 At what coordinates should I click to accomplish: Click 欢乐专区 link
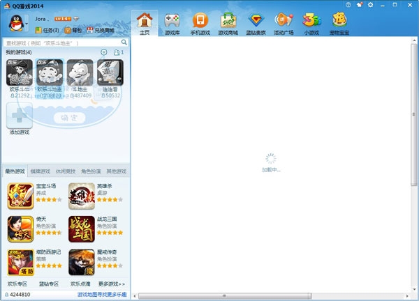[17, 284]
